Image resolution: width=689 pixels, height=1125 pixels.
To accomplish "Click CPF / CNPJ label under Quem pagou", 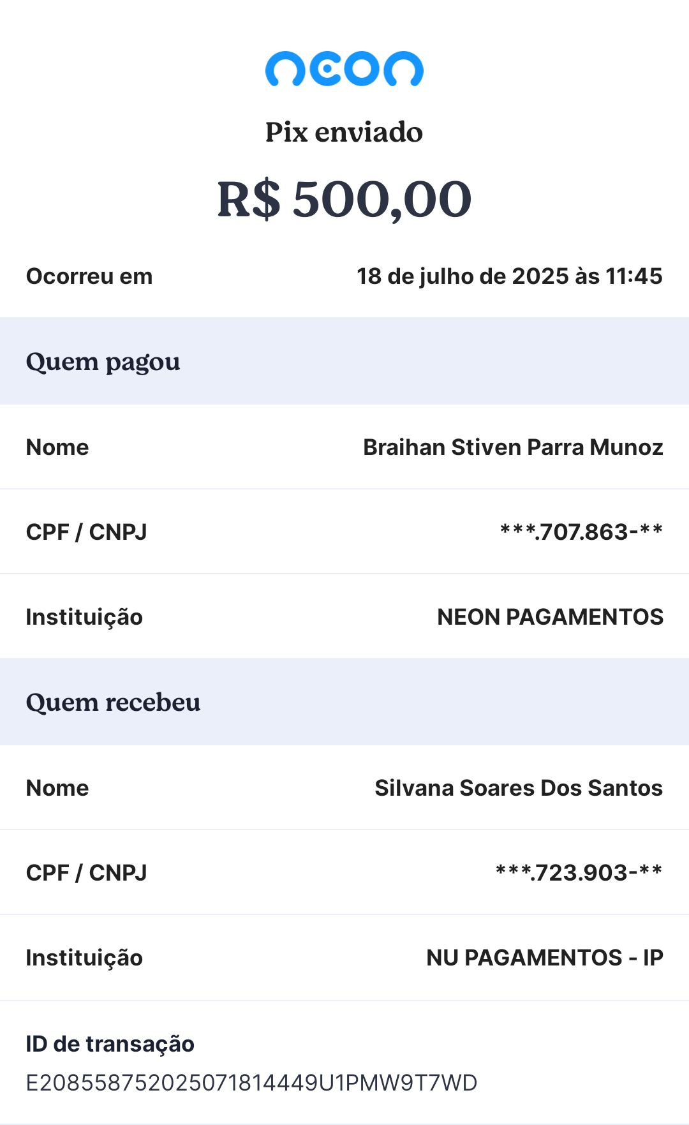I will pos(86,532).
